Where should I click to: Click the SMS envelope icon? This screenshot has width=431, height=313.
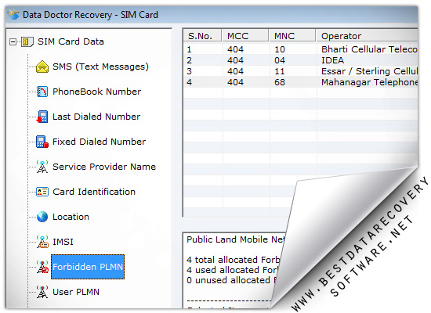(42, 67)
